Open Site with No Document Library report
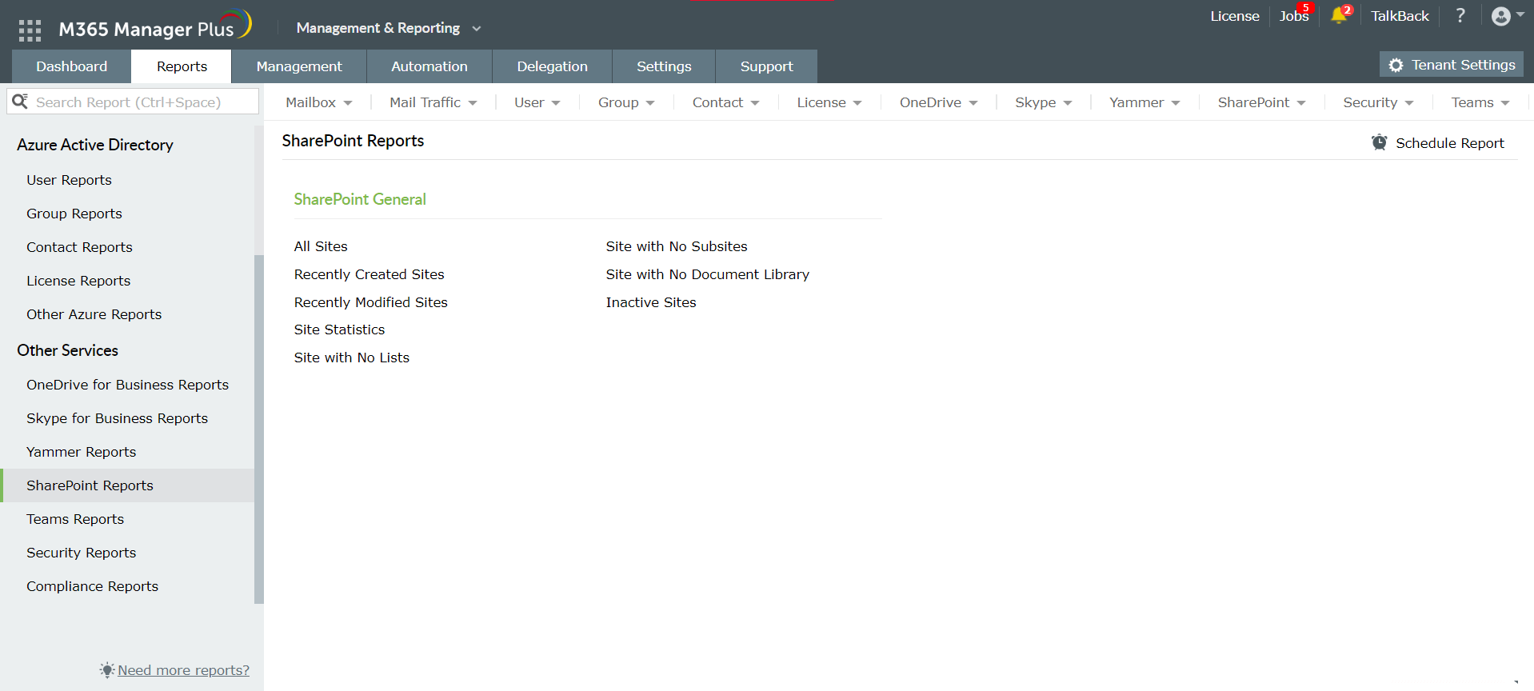 point(707,274)
